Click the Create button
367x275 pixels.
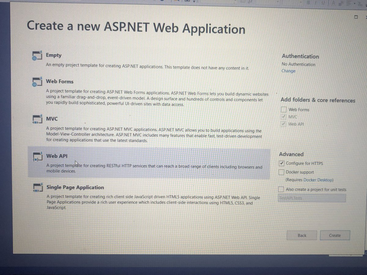pyautogui.click(x=335, y=235)
